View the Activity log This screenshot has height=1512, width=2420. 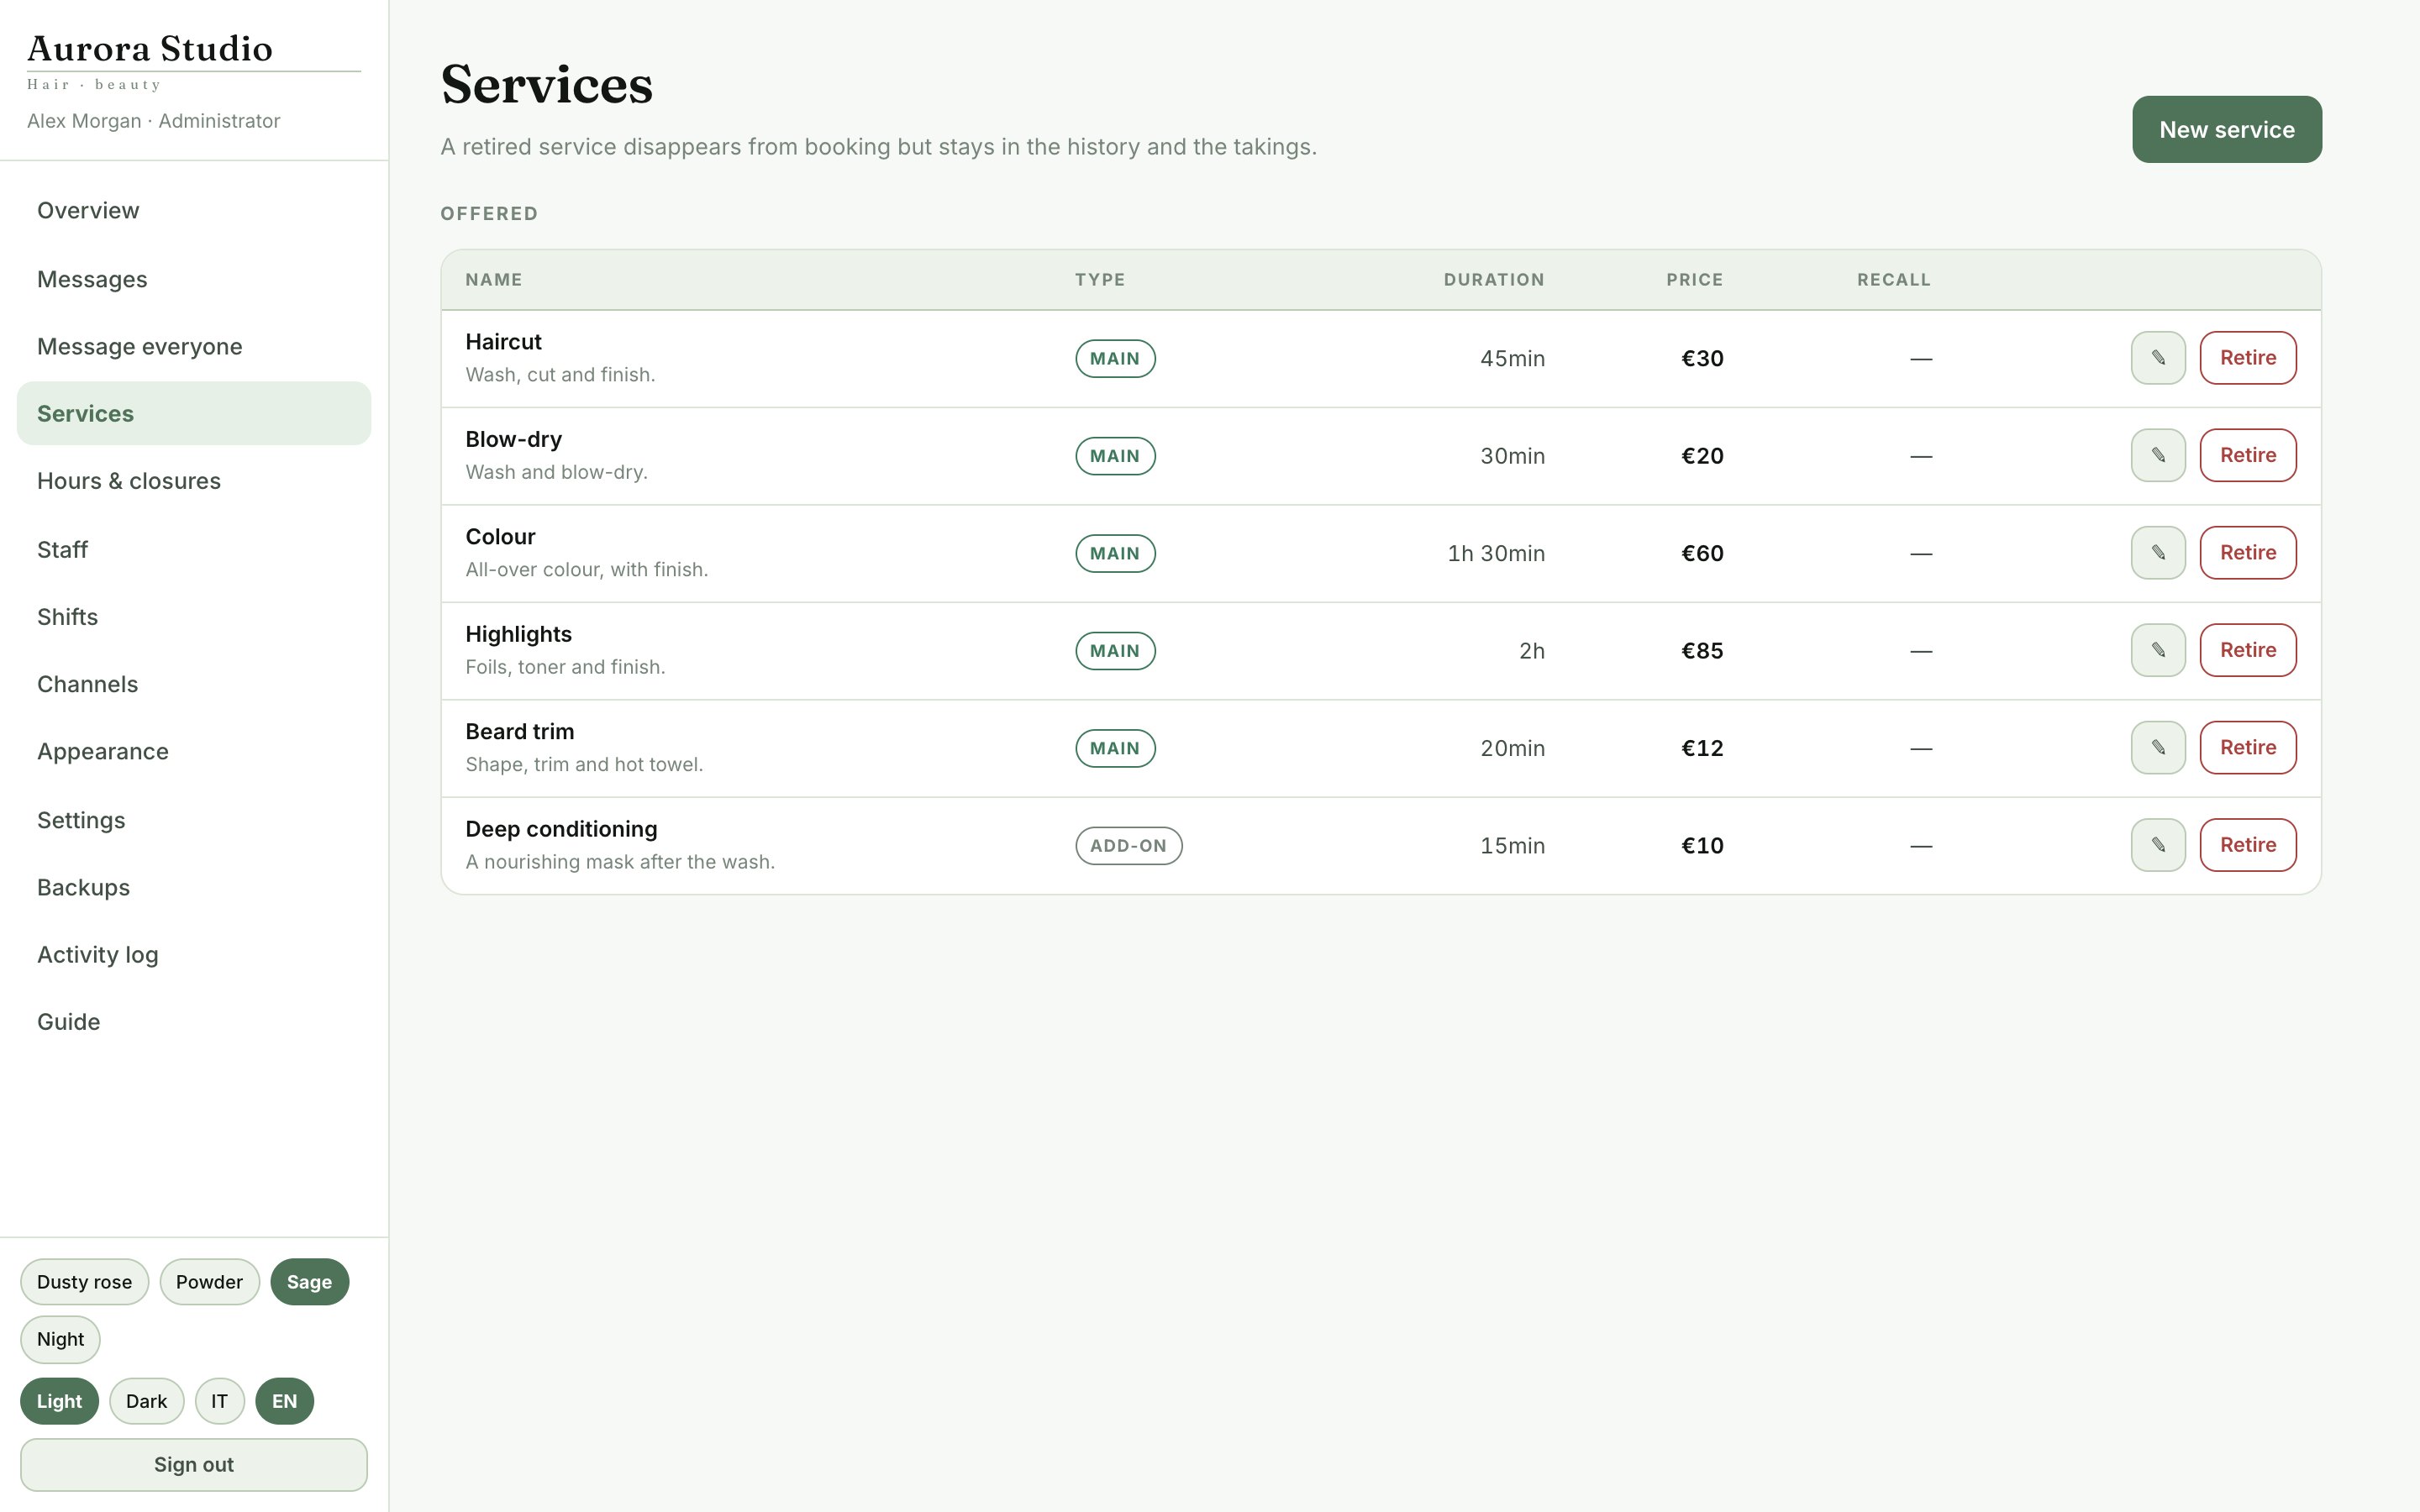click(194, 954)
